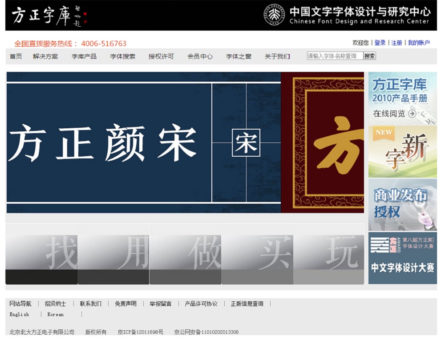The width and height of the screenshot is (445, 344).
Task: Open 正版信息查询 footer link
Action: pos(247,304)
